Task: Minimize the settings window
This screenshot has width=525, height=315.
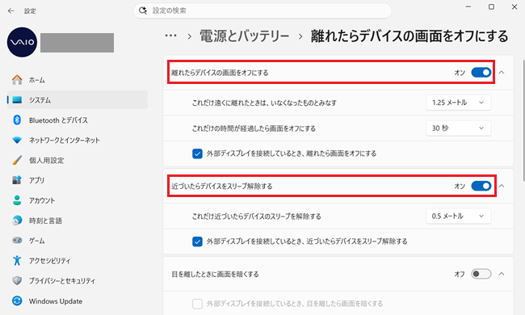Action: [468, 6]
